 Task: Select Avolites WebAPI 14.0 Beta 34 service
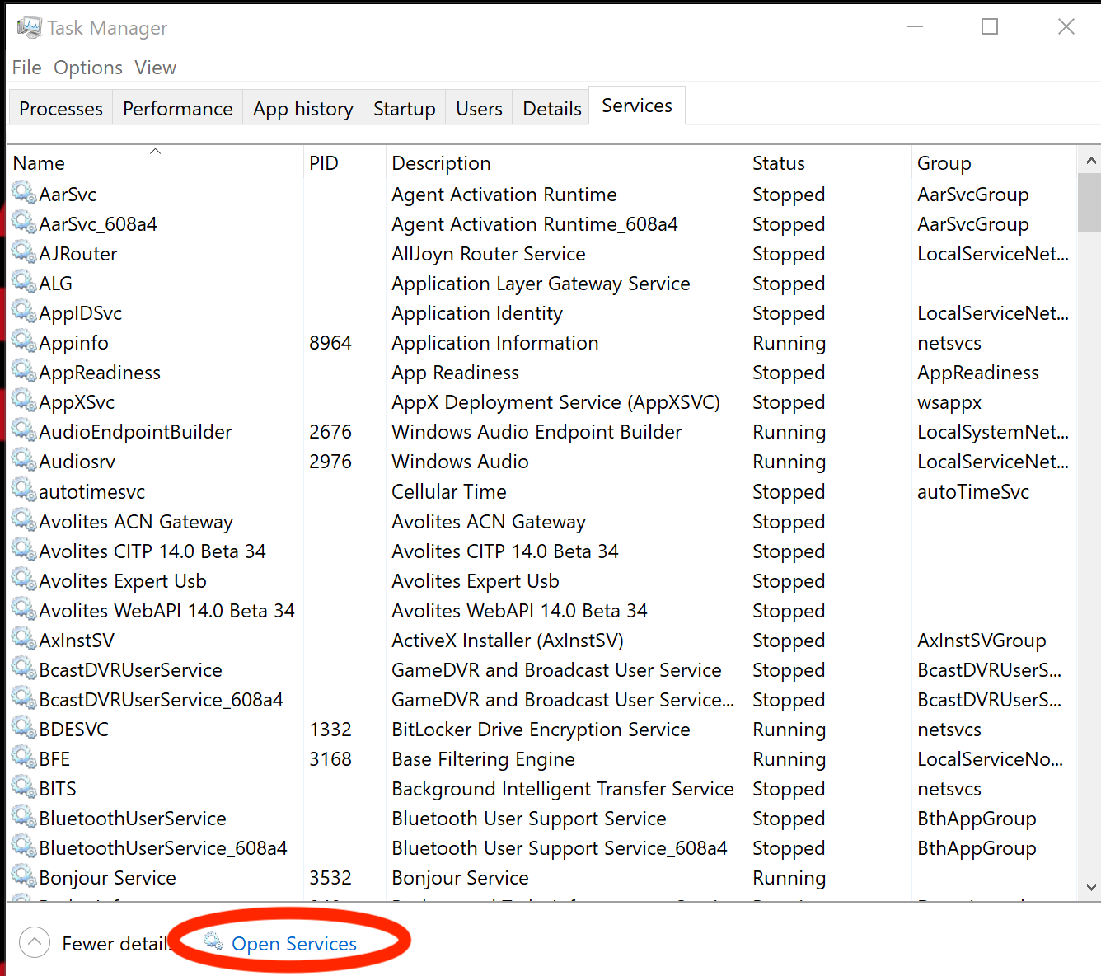point(542,610)
